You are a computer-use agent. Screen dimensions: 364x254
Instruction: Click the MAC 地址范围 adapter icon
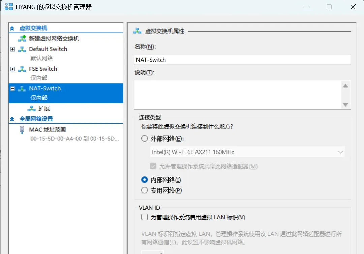[22, 130]
